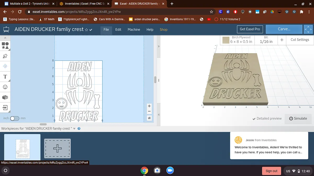Click the Get Easel Pro button
This screenshot has height=176, width=314.
click(250, 29)
